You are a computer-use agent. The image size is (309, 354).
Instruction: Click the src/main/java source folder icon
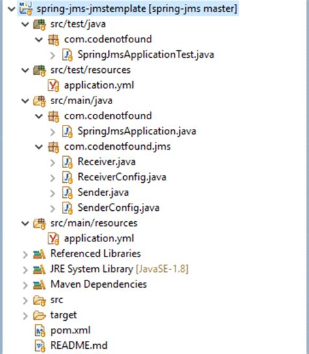39,101
